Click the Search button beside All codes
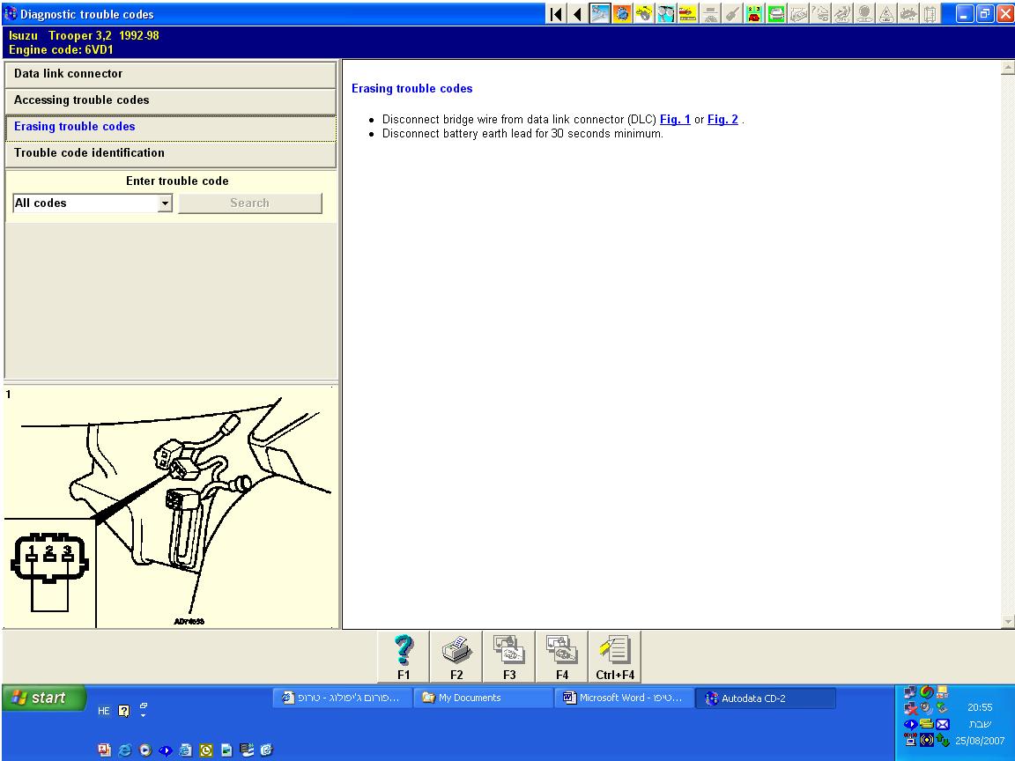This screenshot has width=1015, height=761. tap(250, 203)
